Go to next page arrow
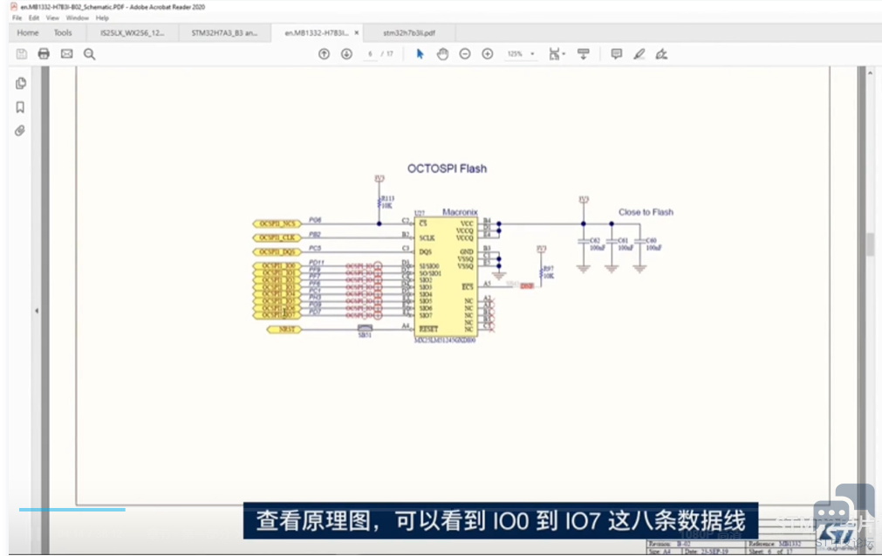 pyautogui.click(x=346, y=54)
